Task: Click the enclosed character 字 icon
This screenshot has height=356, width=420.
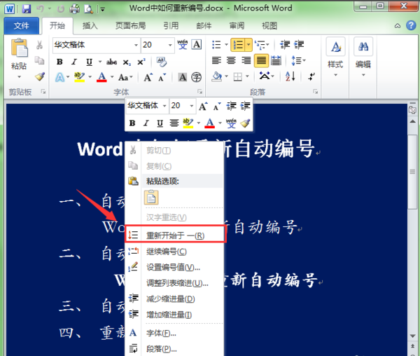Action: tap(196, 78)
